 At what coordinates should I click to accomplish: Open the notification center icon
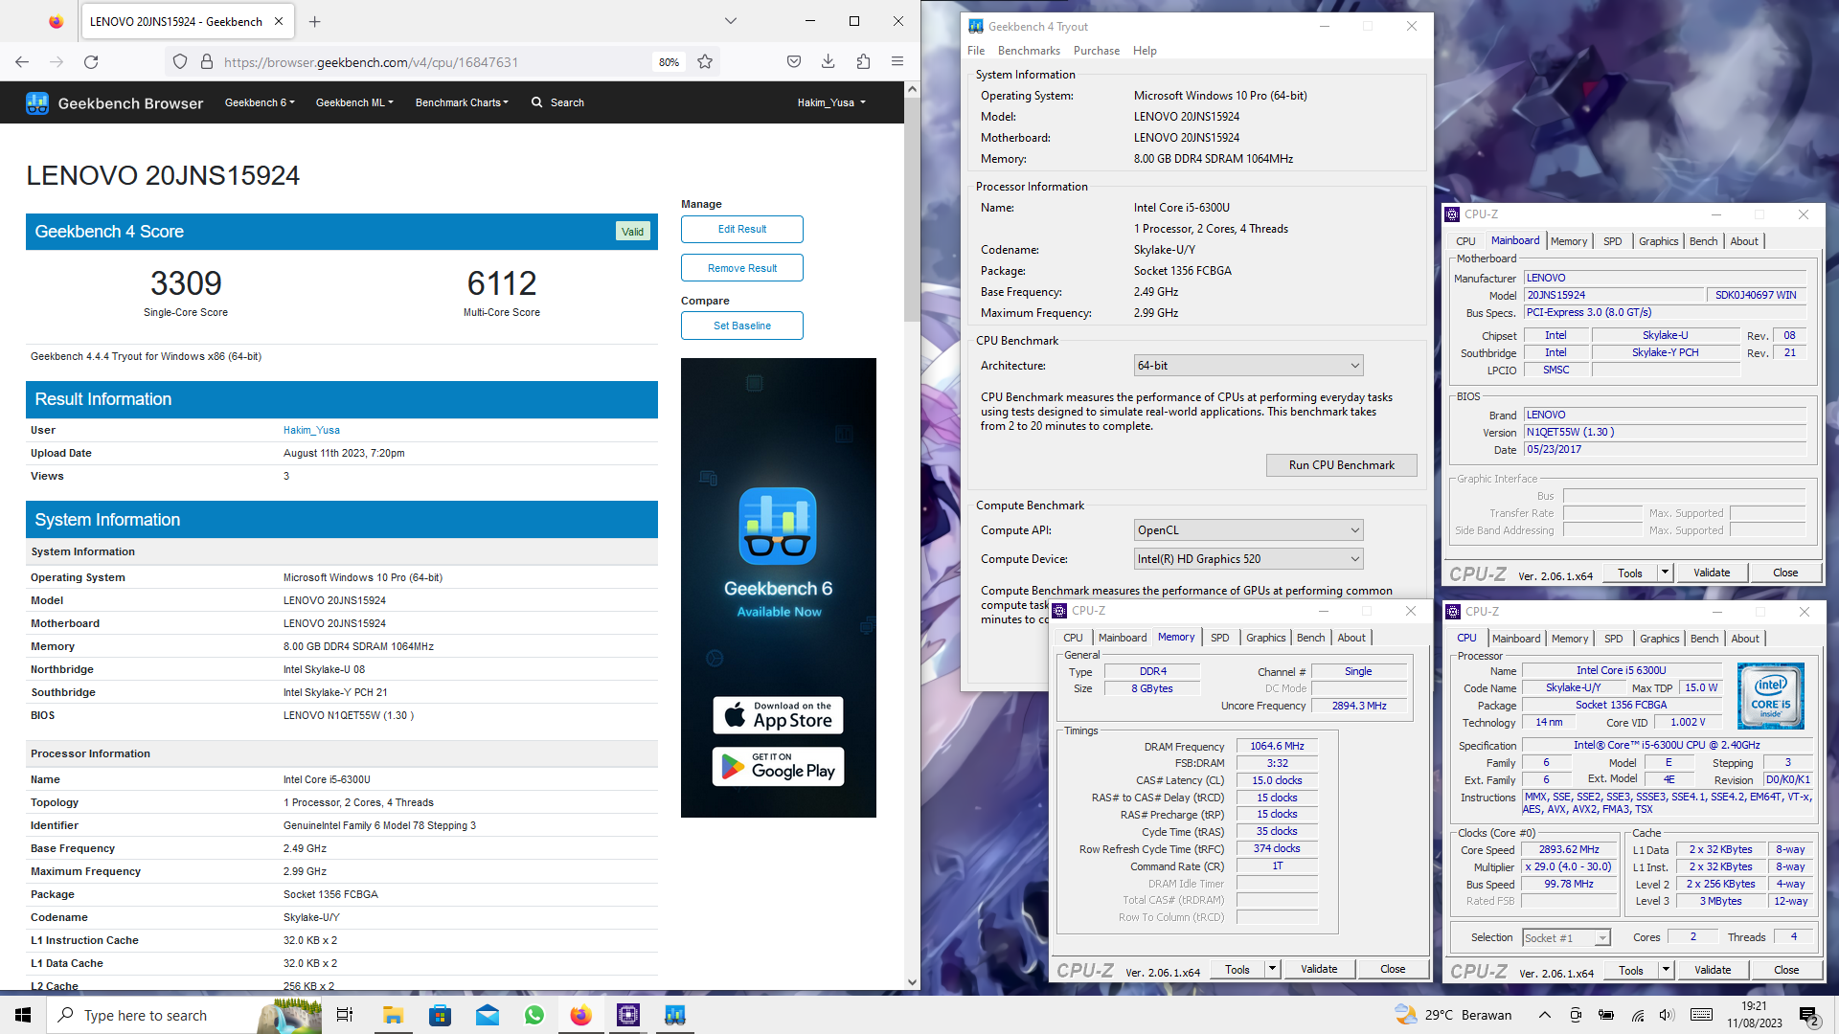coord(1809,1015)
